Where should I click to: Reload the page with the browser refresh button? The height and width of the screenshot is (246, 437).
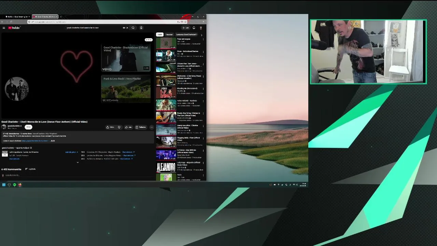(11, 22)
